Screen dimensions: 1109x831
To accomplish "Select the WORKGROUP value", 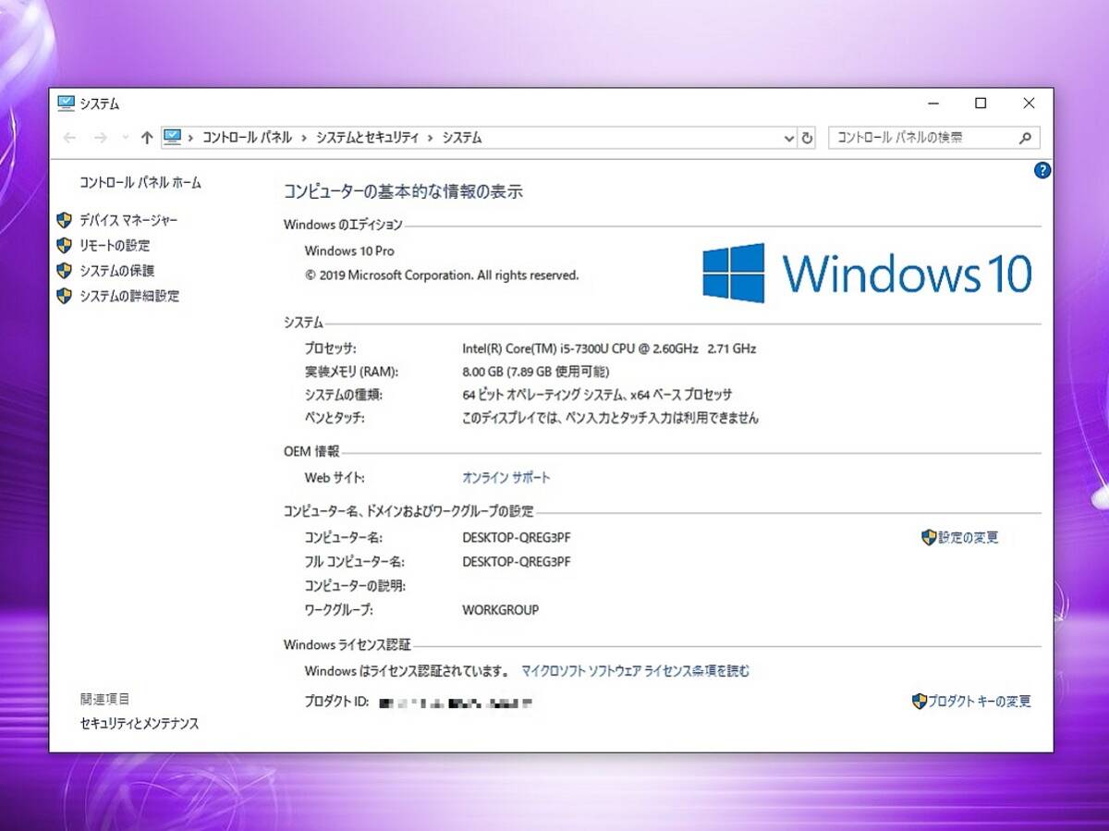I will coord(500,610).
